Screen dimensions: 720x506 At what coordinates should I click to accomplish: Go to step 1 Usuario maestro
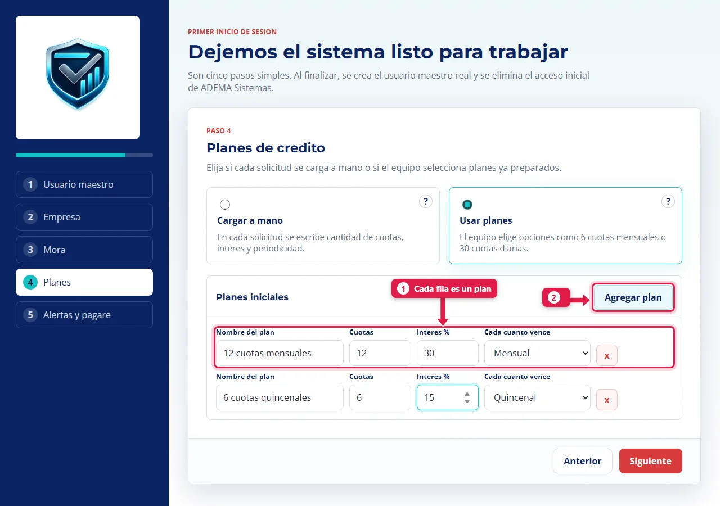pyautogui.click(x=84, y=184)
